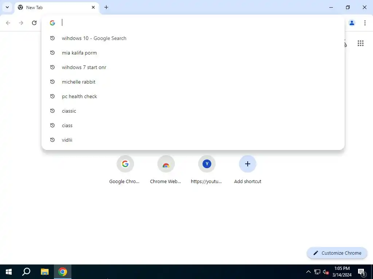Select suggestion 'wihdows 10 - Google Search'

point(193,38)
